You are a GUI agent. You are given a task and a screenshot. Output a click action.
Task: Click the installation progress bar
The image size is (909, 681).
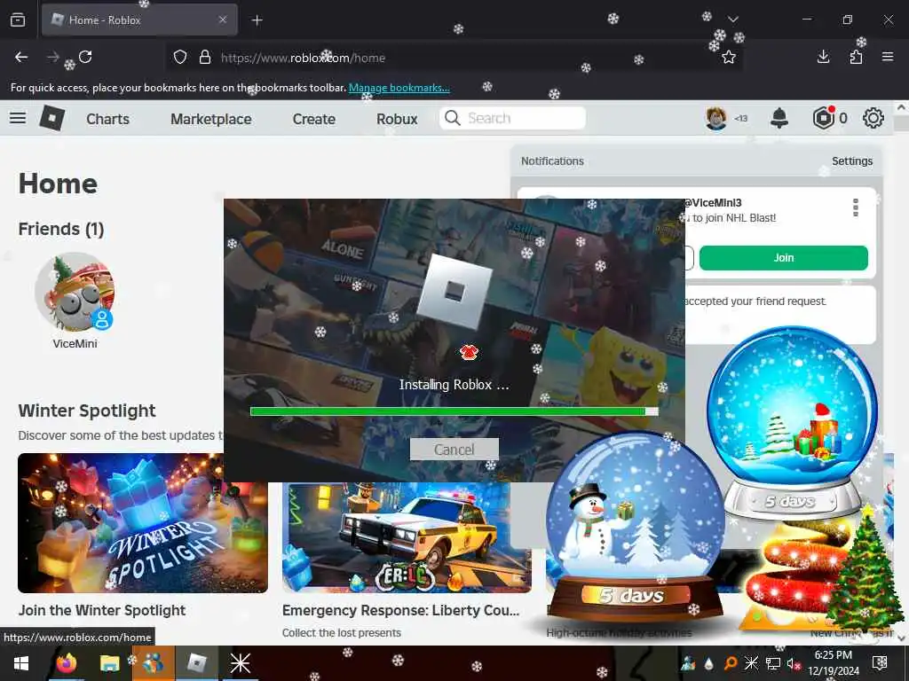click(454, 411)
